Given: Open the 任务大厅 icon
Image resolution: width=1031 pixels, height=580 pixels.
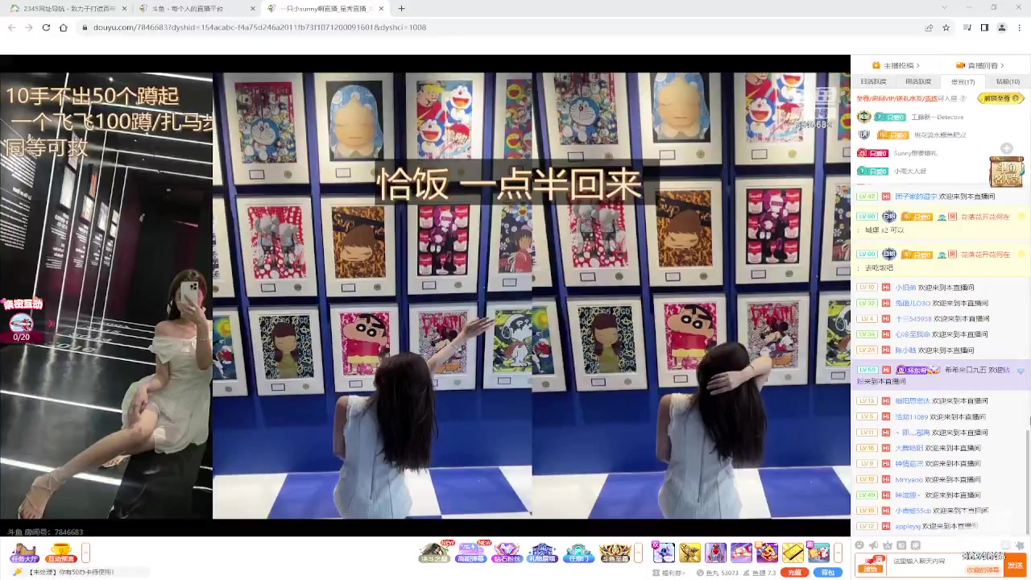Looking at the screenshot, I should coord(23,553).
